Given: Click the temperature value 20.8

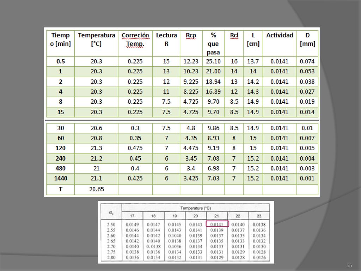Looking at the screenshot, I should click(96, 138).
